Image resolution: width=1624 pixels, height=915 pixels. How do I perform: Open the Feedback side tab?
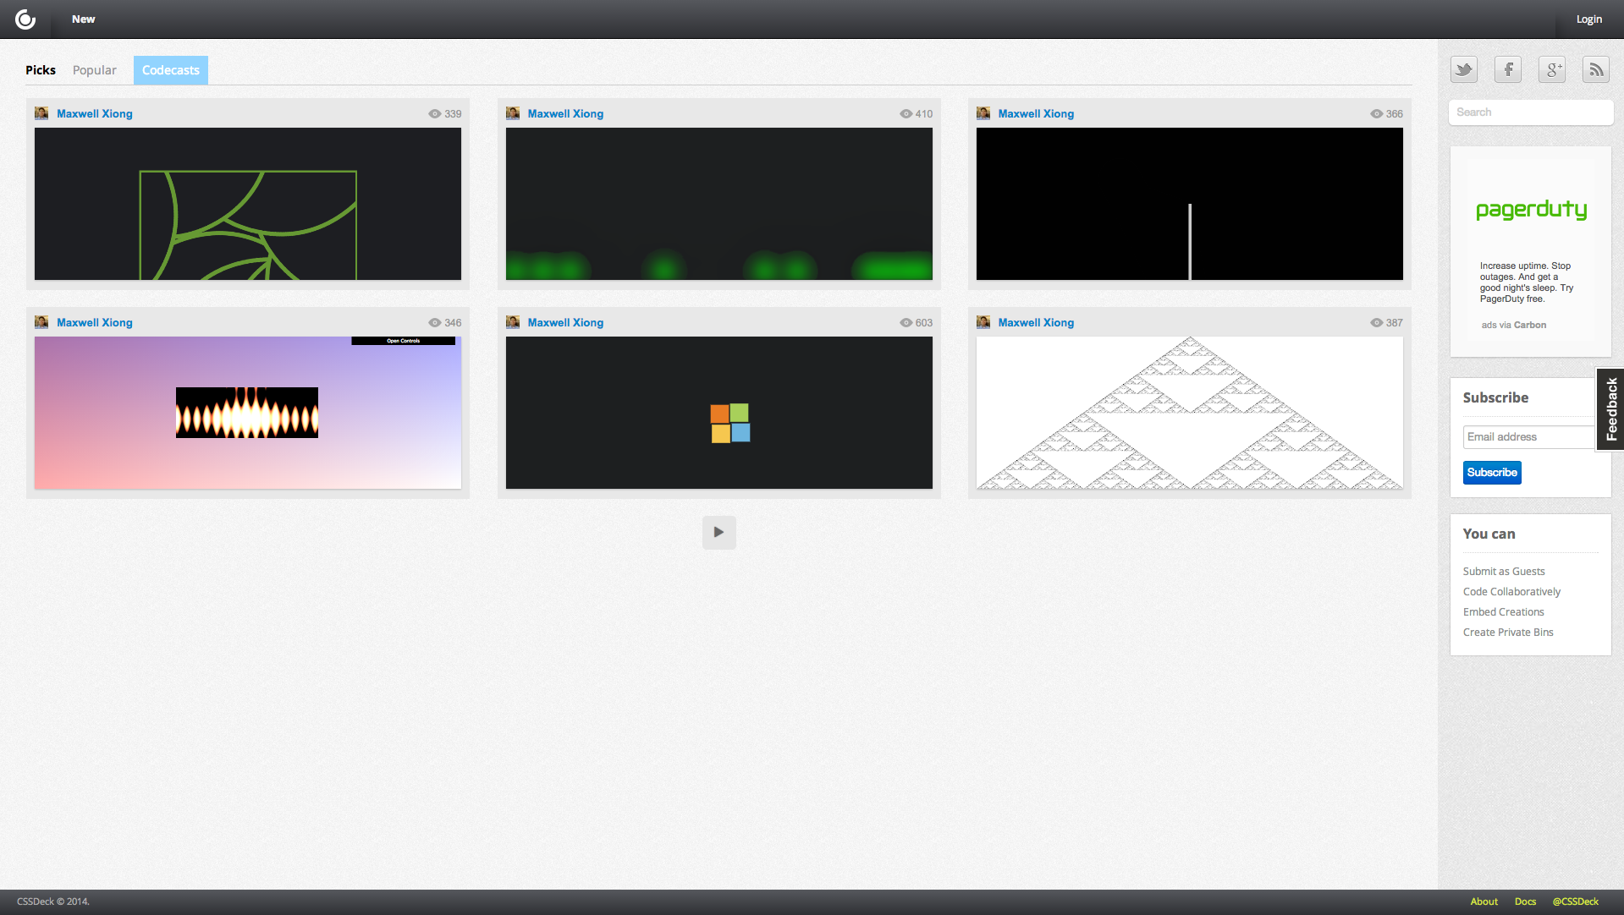pos(1611,409)
